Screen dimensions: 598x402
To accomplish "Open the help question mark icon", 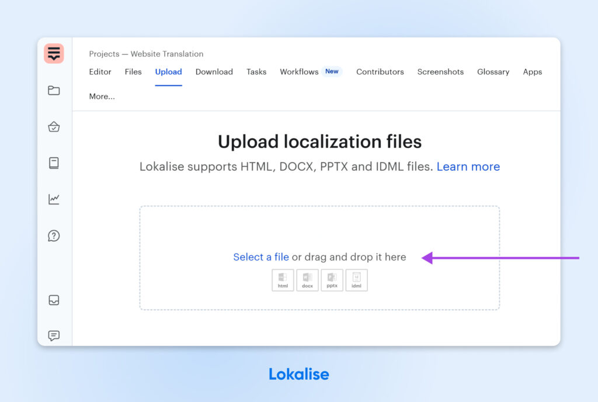I will pos(54,236).
